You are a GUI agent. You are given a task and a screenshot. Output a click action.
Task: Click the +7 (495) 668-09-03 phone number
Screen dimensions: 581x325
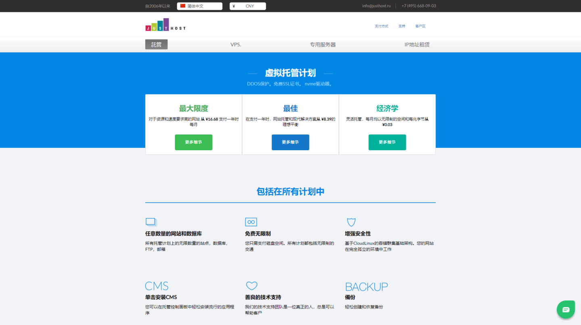(x=419, y=6)
